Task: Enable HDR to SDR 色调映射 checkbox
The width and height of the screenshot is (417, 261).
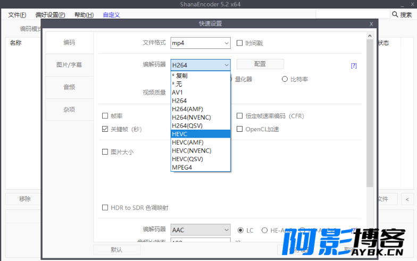Action: [x=105, y=207]
